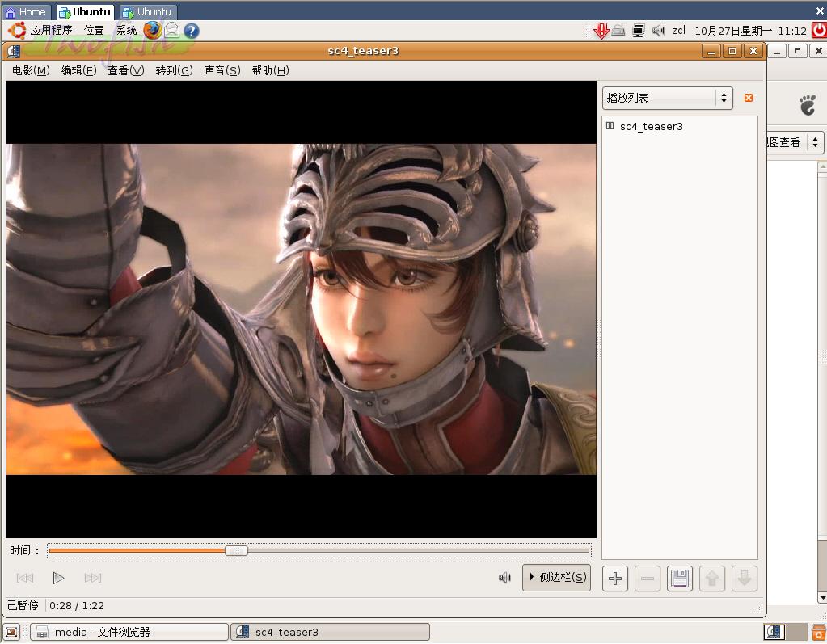Click the sc4_teaser3 window menu icon

[14, 51]
